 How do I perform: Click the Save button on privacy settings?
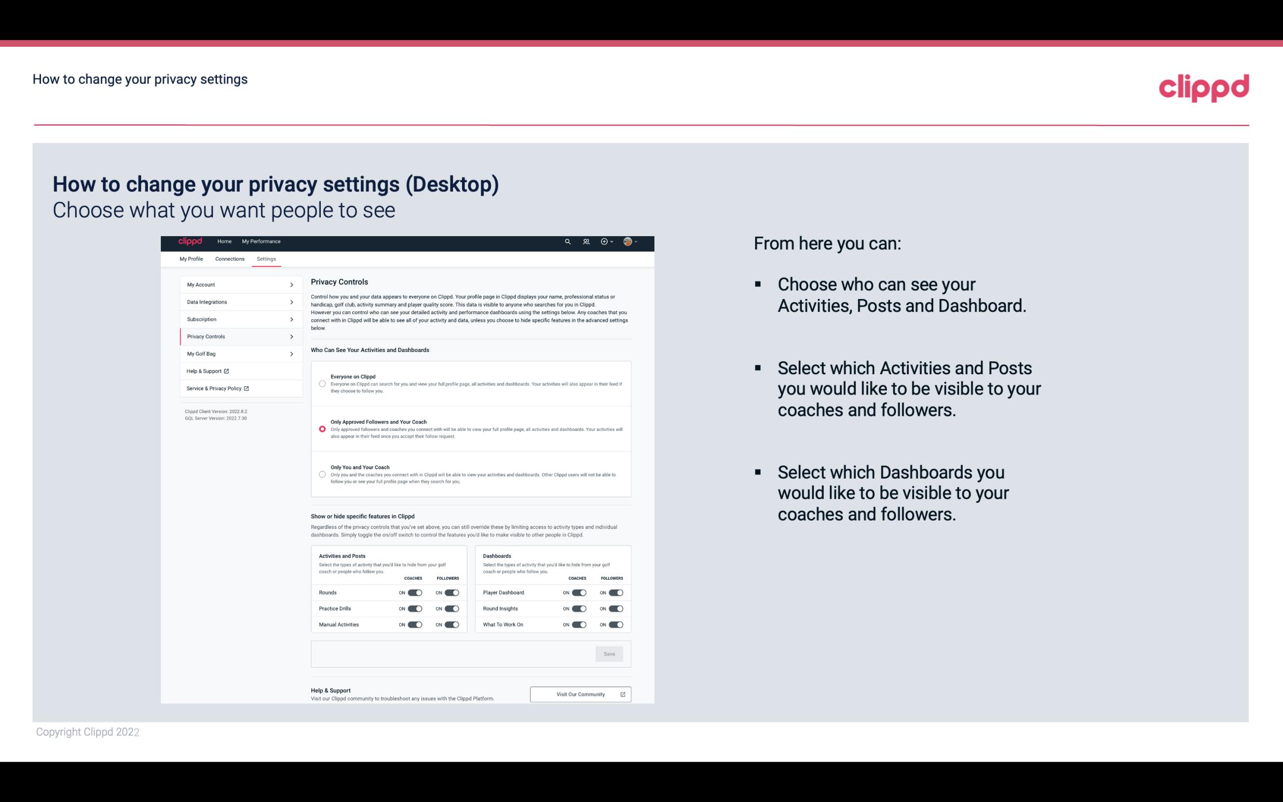click(x=610, y=653)
